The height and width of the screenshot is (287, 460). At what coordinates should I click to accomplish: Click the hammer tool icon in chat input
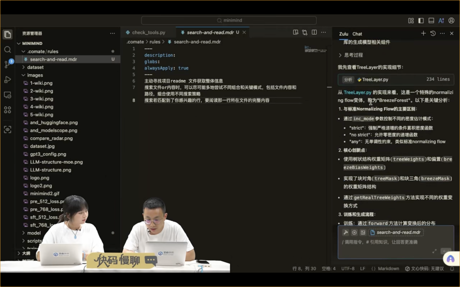[x=345, y=232]
